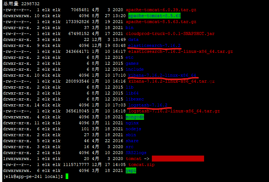Click the nginx directory name
Viewport: 269px width, 182px height.
[x=132, y=123]
